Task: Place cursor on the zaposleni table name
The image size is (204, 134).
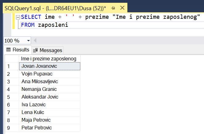Action: coord(53,25)
